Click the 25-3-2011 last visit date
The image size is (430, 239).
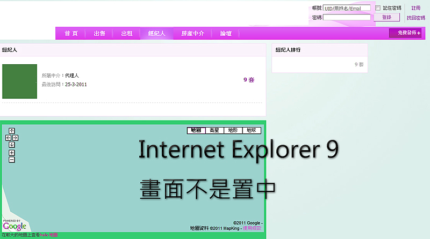point(76,85)
